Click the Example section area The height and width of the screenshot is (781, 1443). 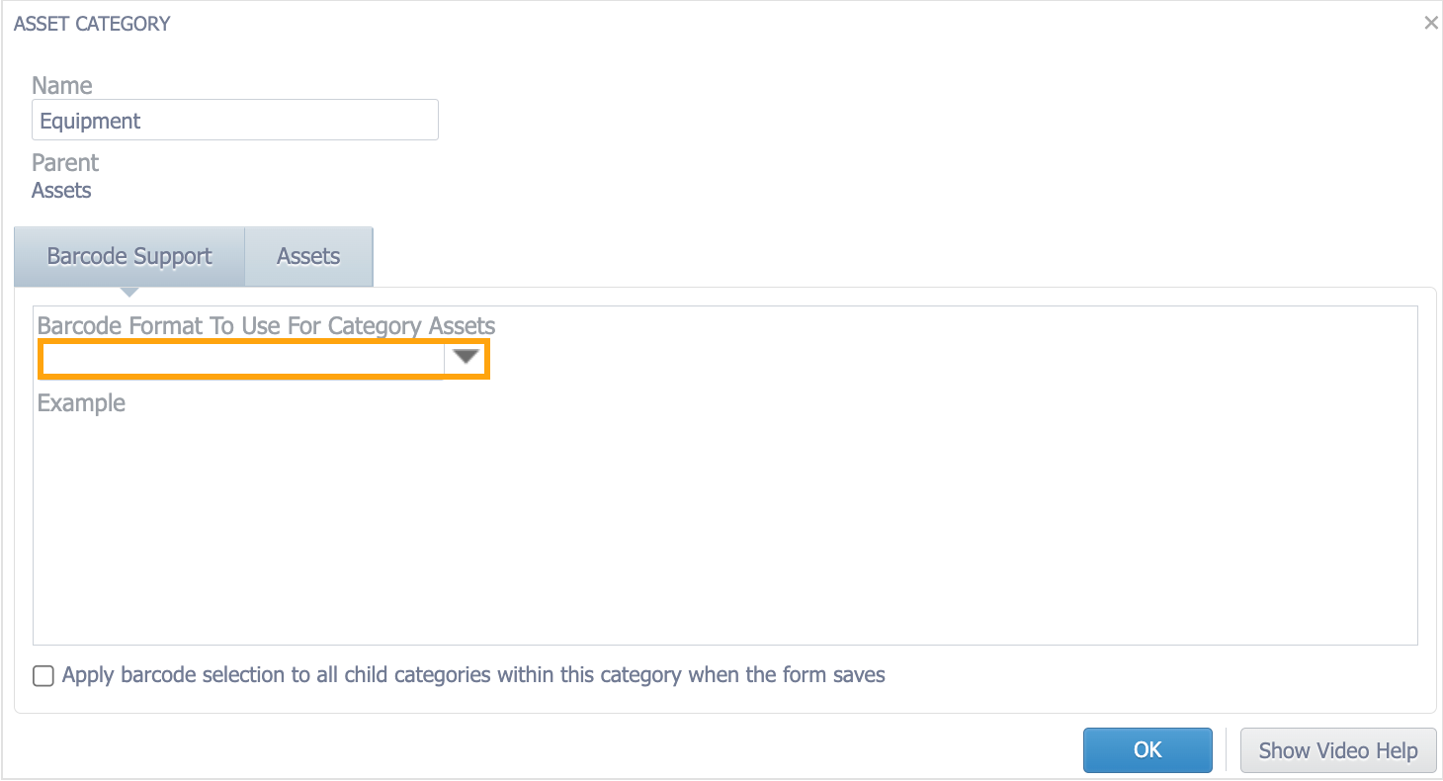point(81,402)
